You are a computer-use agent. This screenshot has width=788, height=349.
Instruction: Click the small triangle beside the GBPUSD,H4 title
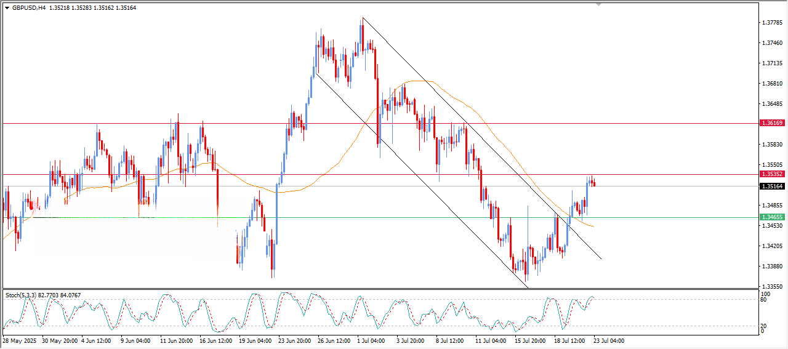tap(7, 8)
